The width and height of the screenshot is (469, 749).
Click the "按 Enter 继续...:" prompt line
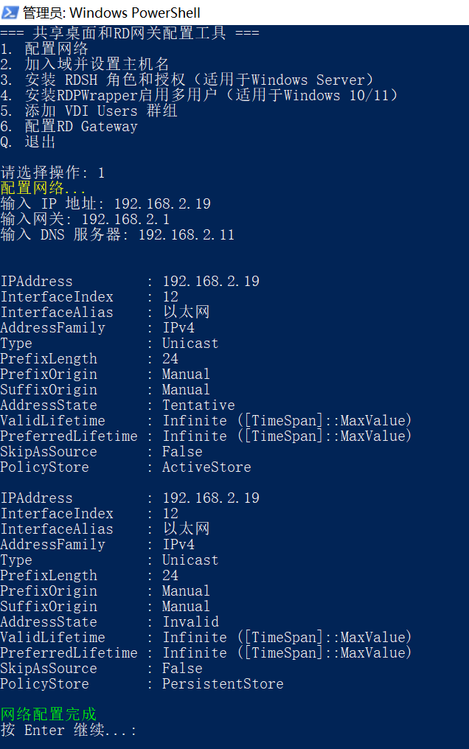pyautogui.click(x=69, y=730)
